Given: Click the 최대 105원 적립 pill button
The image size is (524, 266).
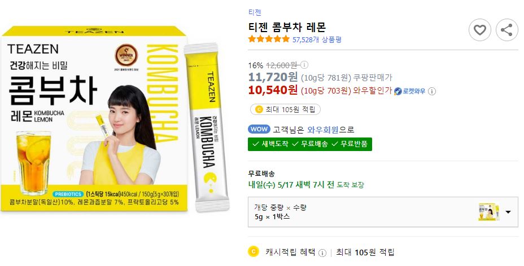Looking at the screenshot, I should coord(285,109).
